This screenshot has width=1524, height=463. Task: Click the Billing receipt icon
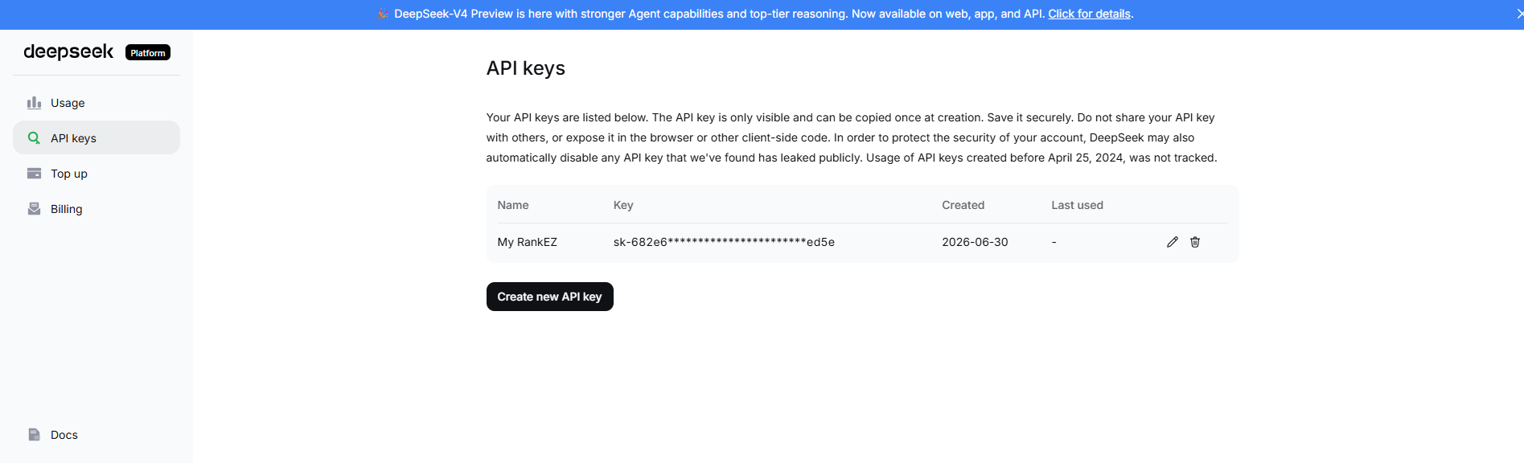click(x=34, y=209)
